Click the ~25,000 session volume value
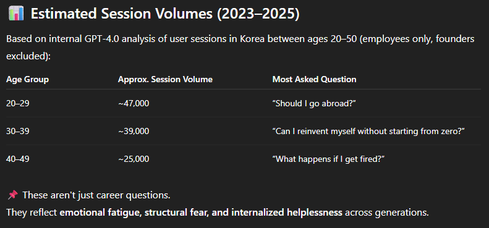 click(134, 159)
